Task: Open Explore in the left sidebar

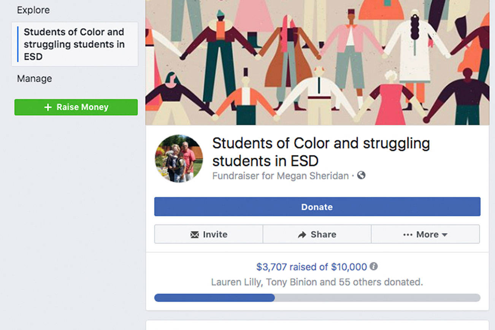Action: [33, 10]
